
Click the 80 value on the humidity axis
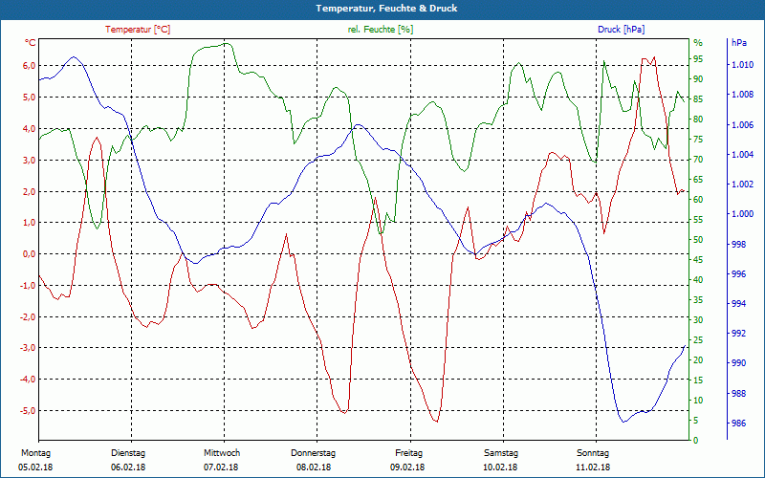click(698, 119)
